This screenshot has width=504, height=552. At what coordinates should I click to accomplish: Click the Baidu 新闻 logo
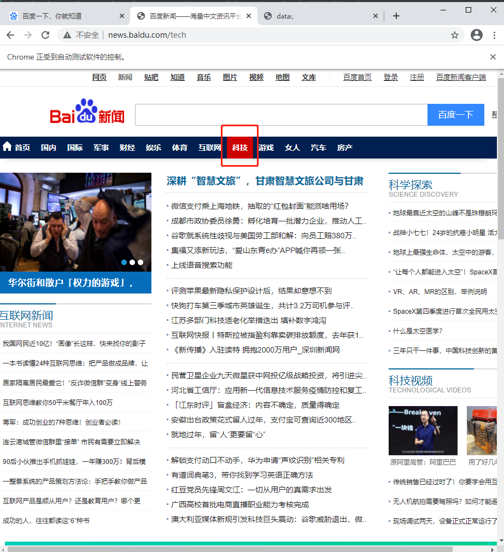coord(87,111)
